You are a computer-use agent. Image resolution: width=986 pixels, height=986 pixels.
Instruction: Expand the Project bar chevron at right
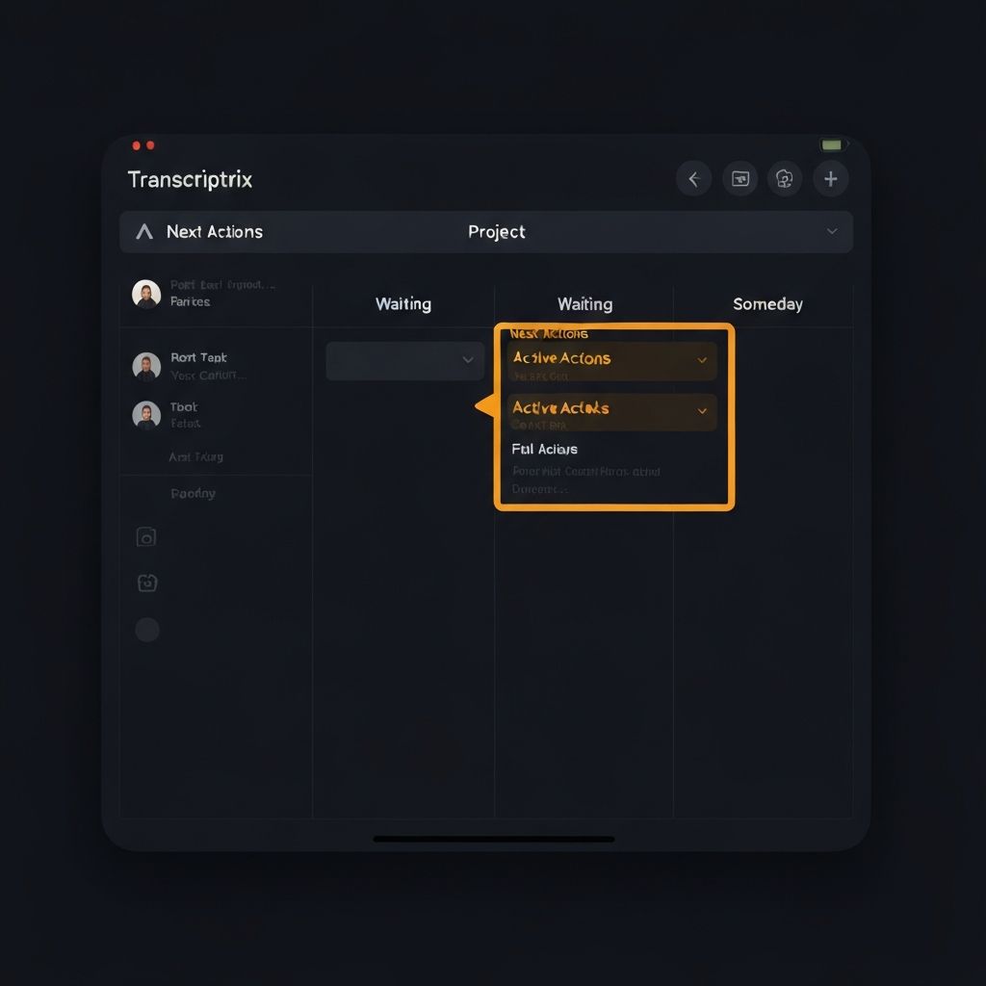(x=832, y=231)
